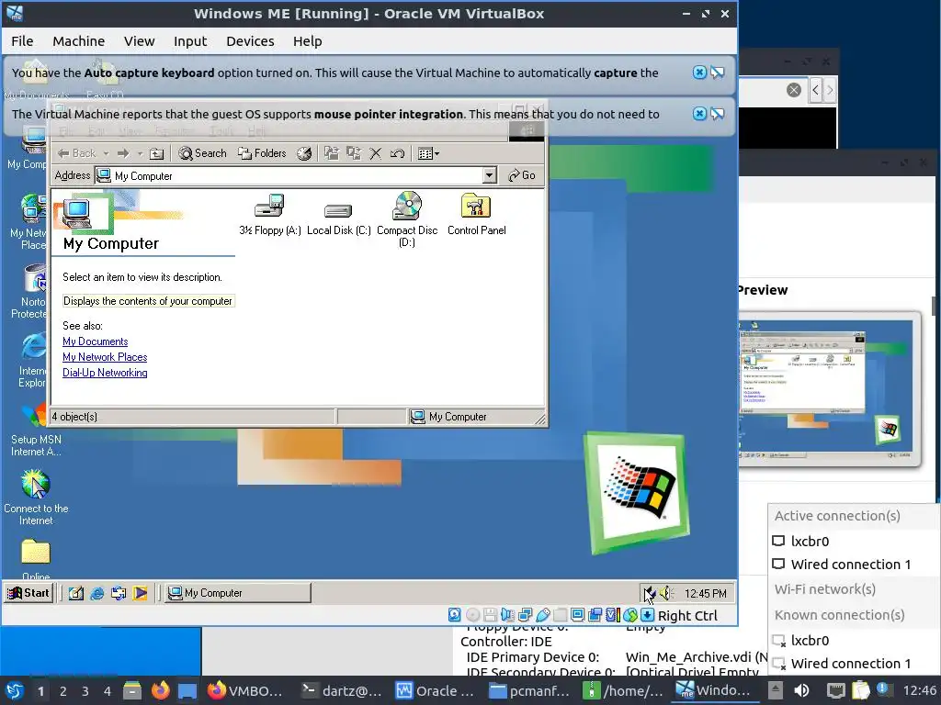Image resolution: width=941 pixels, height=705 pixels.
Task: Click the Undo toolbar icon
Action: [397, 153]
